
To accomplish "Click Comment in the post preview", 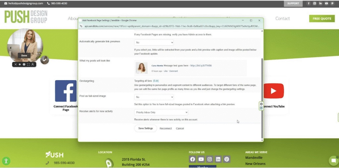I will [173, 71].
